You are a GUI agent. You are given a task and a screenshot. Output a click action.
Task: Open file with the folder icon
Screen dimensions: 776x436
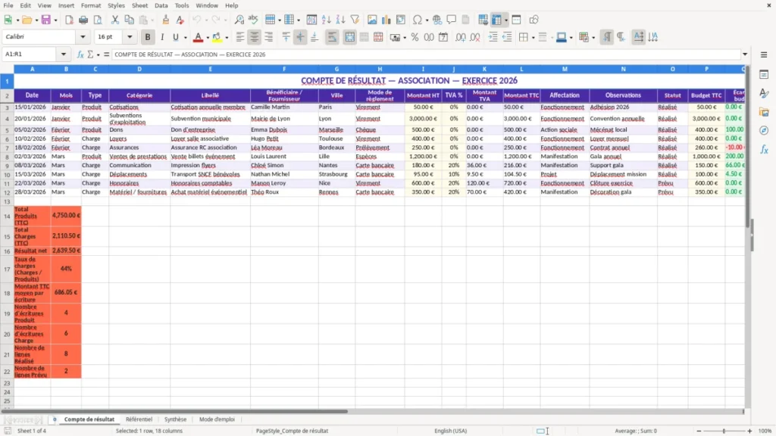coord(27,20)
